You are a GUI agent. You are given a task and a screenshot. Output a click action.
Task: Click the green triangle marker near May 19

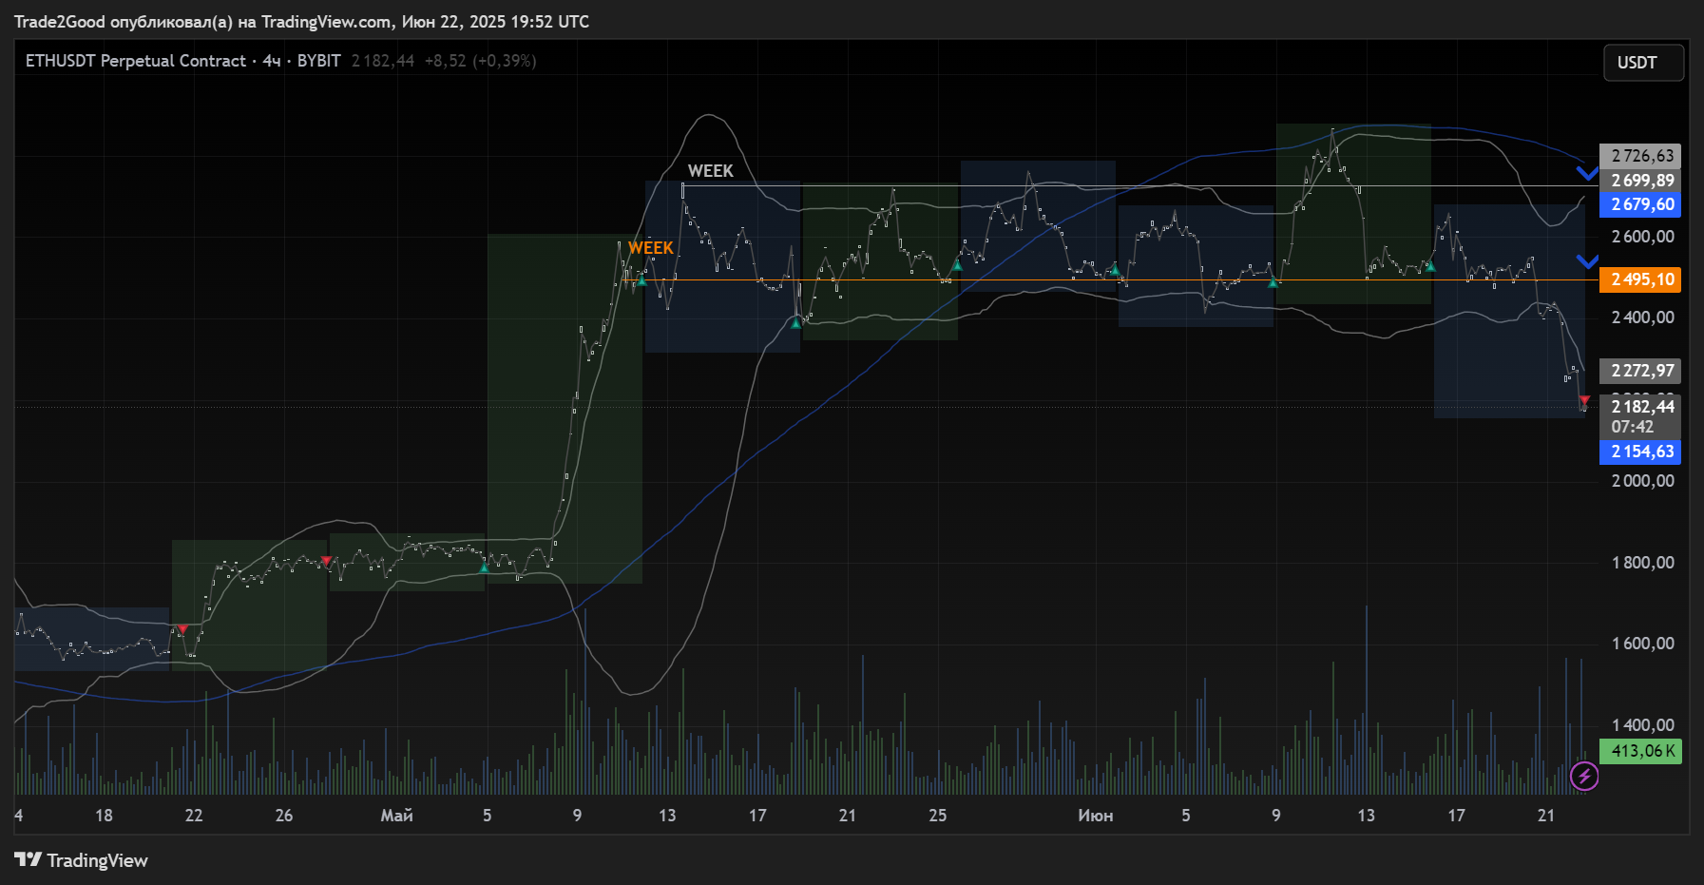pos(796,323)
